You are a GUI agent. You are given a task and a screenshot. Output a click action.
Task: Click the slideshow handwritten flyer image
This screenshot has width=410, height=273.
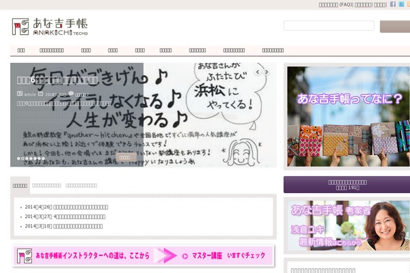point(143,115)
